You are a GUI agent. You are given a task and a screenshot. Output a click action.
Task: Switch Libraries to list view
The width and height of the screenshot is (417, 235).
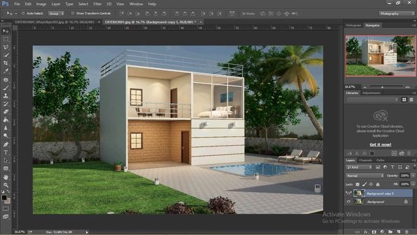click(411, 100)
